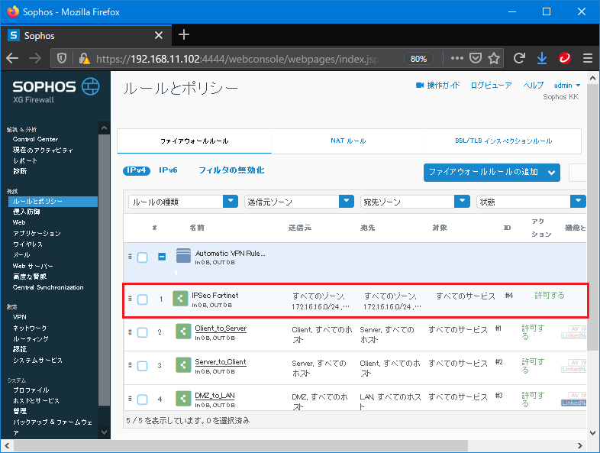Open a new browser tab
This screenshot has width=600, height=453.
pos(184,35)
